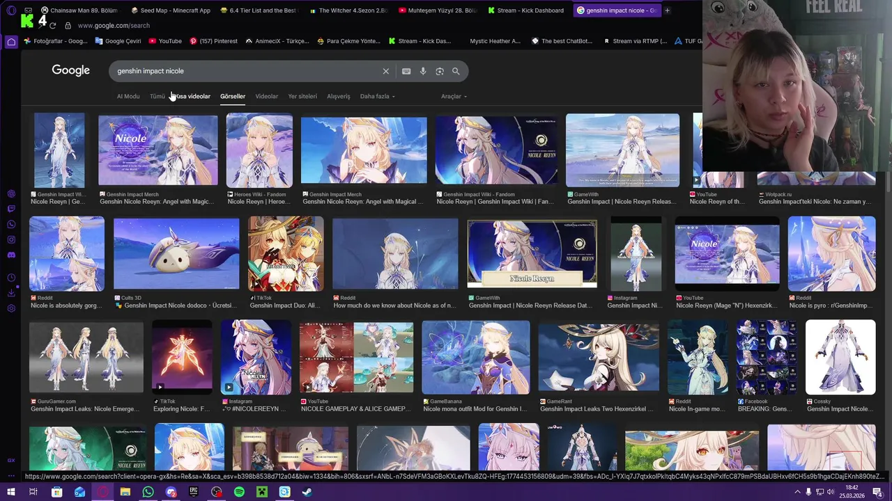Switch to The Witcher 4.Sezon tab
The height and width of the screenshot is (501, 892).
pos(348,10)
